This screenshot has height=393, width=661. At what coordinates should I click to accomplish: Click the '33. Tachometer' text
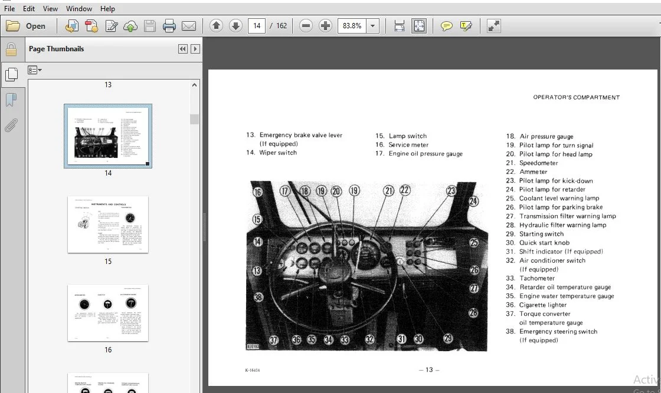pyautogui.click(x=531, y=278)
